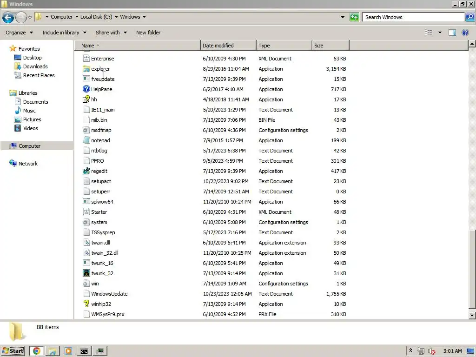The width and height of the screenshot is (476, 357).
Task: Click the Change your view icon
Action: coord(428,33)
